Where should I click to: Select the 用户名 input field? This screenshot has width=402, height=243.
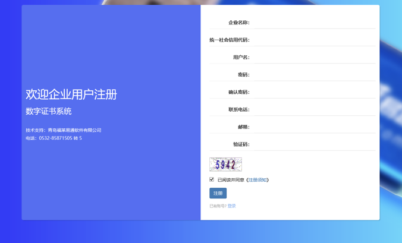coord(313,57)
